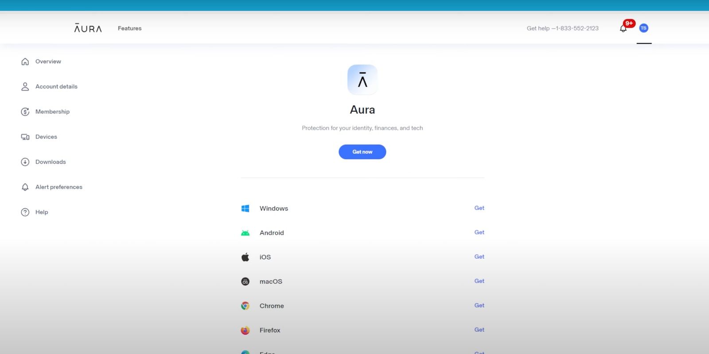709x354 pixels.
Task: Get the Windows download
Action: [x=479, y=208]
